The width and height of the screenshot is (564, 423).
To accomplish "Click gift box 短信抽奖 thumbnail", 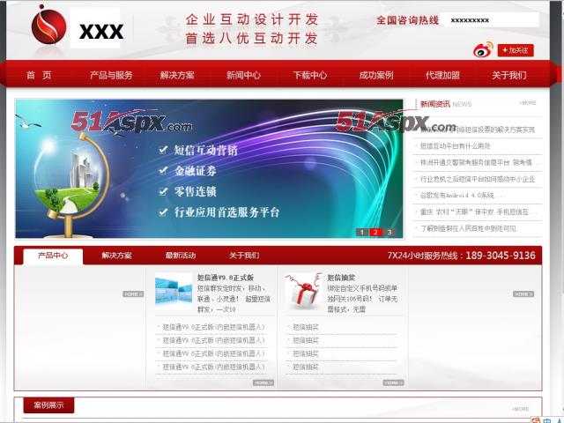I will click(303, 291).
